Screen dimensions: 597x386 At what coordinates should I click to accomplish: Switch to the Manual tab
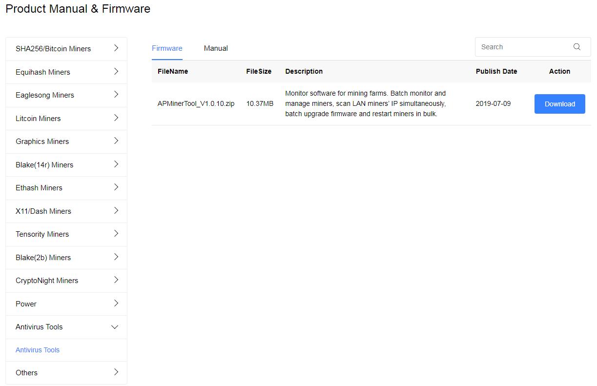216,48
